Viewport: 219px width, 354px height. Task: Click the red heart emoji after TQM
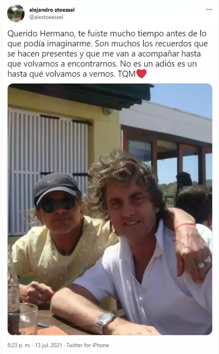click(x=142, y=73)
